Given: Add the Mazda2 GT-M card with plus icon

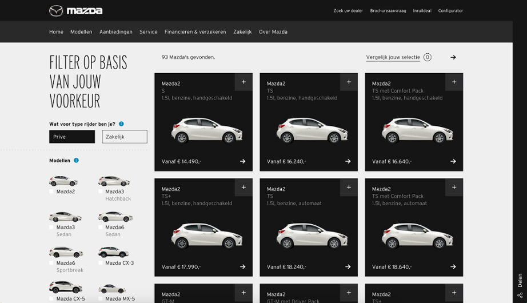Looking at the screenshot, I should pyautogui.click(x=243, y=293).
